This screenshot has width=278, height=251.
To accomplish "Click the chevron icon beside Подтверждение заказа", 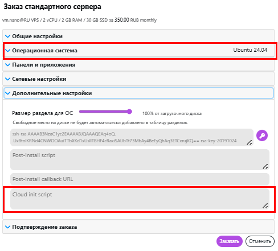I will (7, 227).
